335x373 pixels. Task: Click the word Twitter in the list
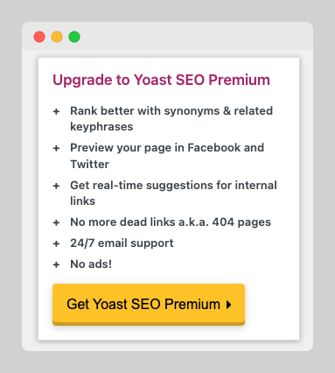pos(89,164)
